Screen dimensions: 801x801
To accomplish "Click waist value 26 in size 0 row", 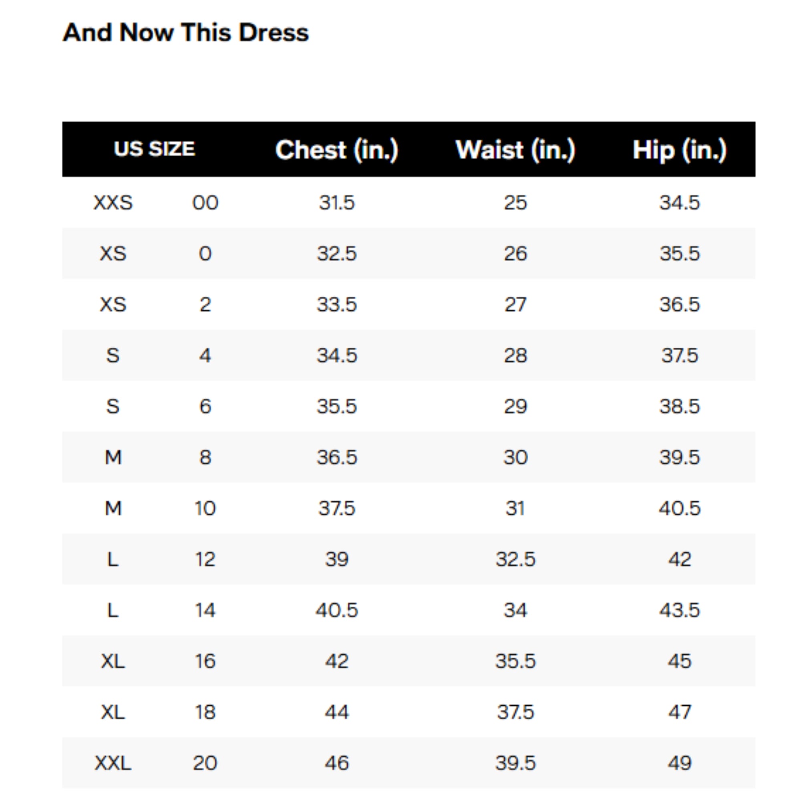I will click(x=515, y=254).
